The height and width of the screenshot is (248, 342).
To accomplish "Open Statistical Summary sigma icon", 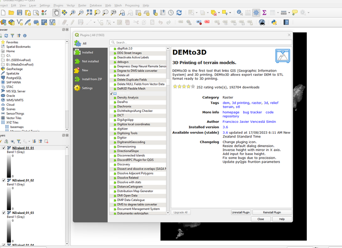I will coord(265,13).
